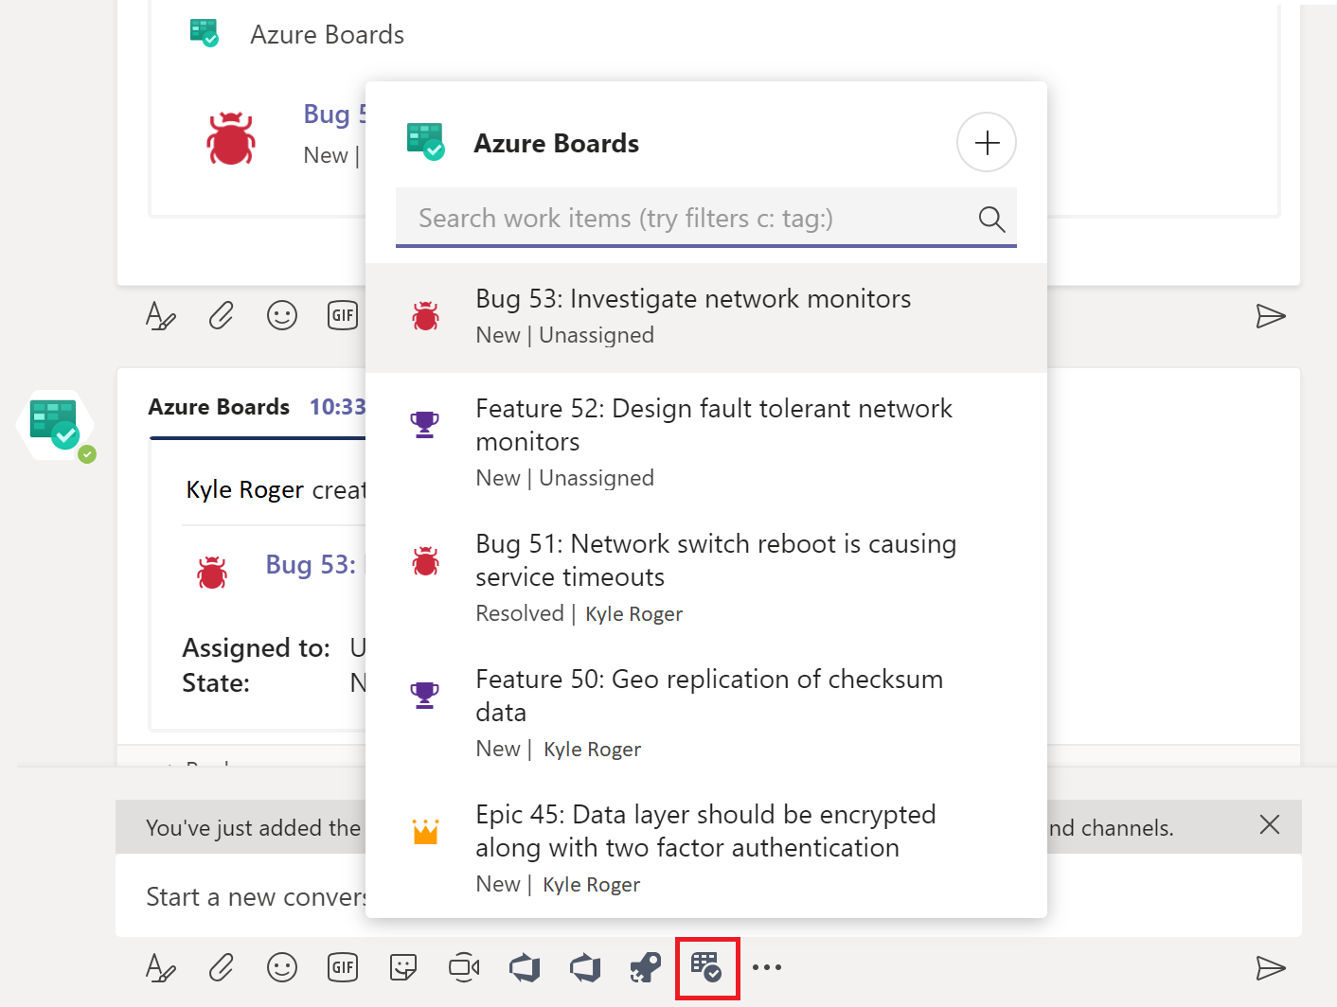This screenshot has width=1337, height=1007.
Task: Select Bug 53: Investigate network monitors
Action: (x=706, y=317)
